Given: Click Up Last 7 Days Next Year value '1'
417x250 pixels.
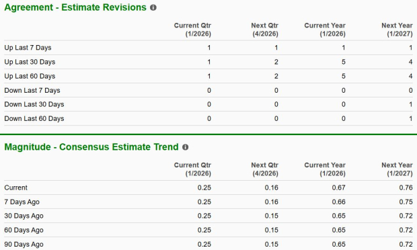Looking at the screenshot, I should point(411,48).
